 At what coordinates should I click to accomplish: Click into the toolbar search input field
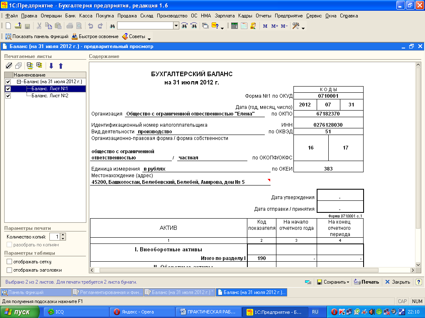coord(145,26)
